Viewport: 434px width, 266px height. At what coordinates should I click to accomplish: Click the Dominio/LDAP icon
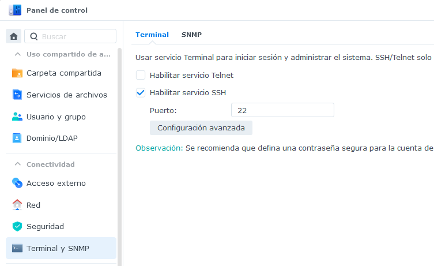click(17, 138)
